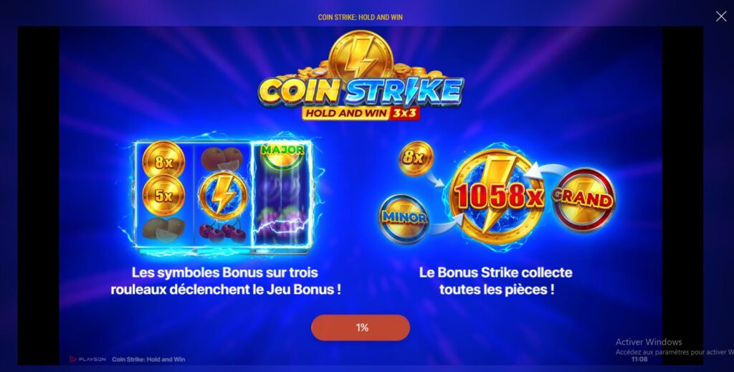734x372 pixels.
Task: Click the 8x gold coin on the reel
Action: pyautogui.click(x=163, y=161)
